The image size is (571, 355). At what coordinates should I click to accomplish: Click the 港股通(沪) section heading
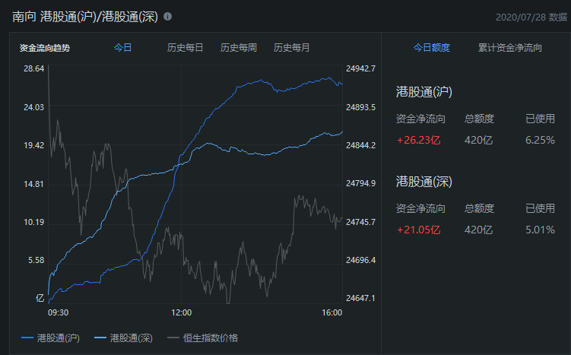(x=424, y=92)
